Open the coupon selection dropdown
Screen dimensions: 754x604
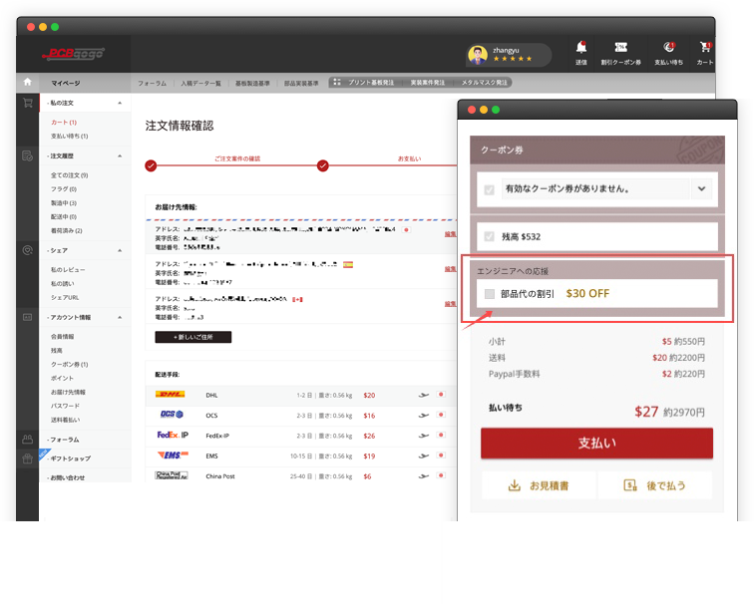pyautogui.click(x=701, y=188)
